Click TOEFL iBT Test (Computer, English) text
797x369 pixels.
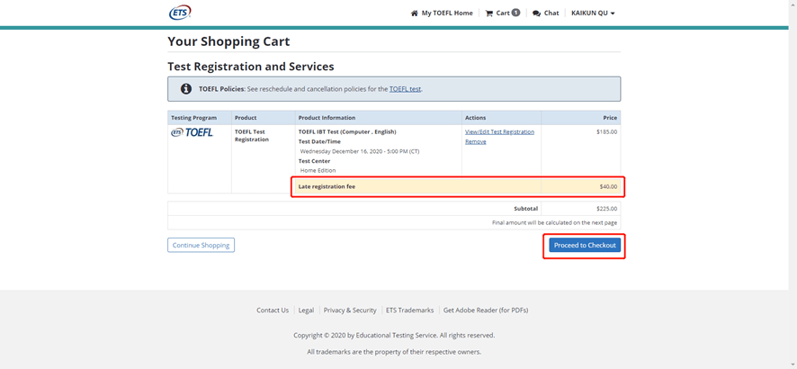(347, 131)
